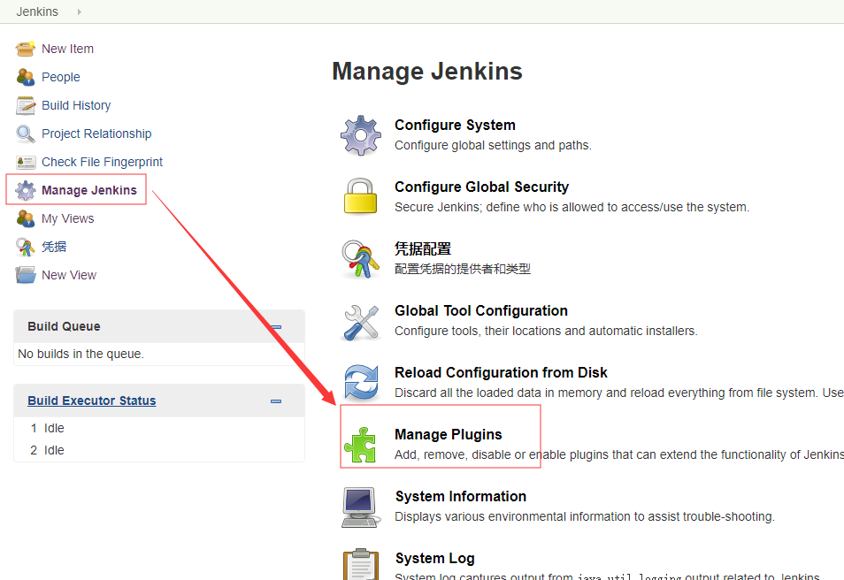Screen dimensions: 844x580
Task: Open My Views link
Action: (x=68, y=219)
